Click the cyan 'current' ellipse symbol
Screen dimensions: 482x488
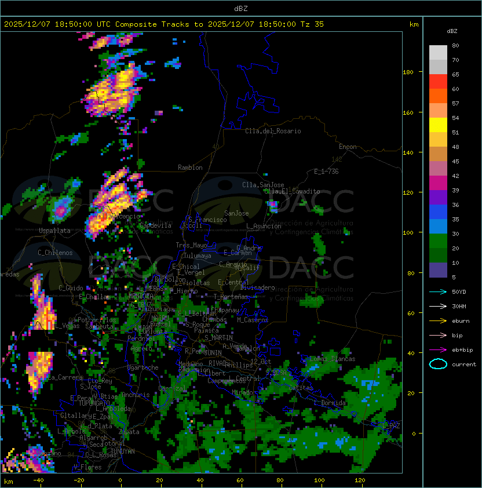(x=438, y=364)
